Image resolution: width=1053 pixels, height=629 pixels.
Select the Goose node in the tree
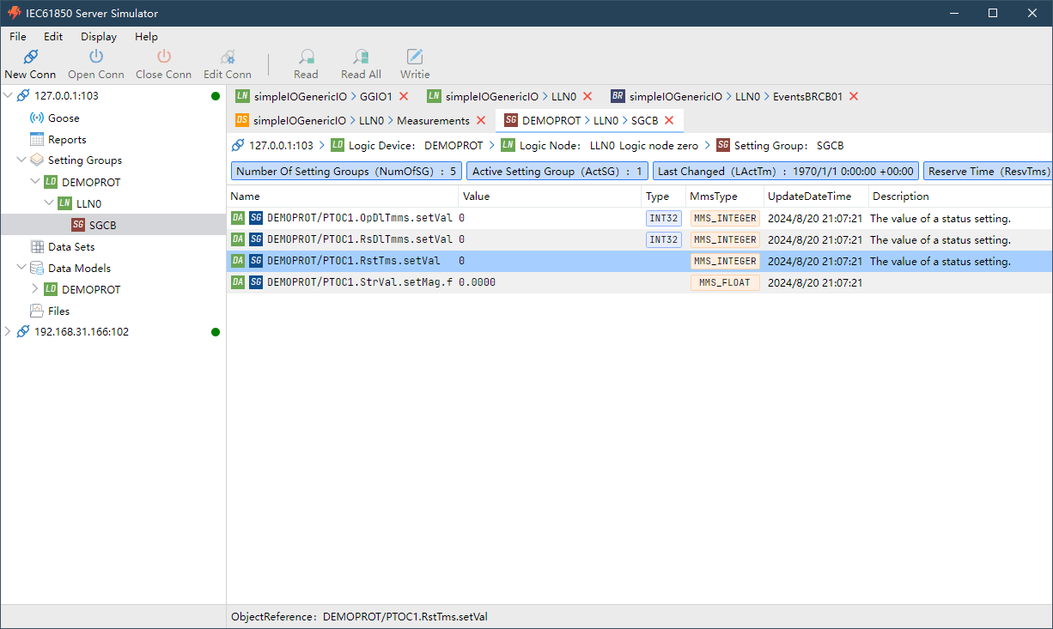click(x=64, y=118)
